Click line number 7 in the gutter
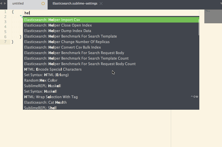The height and width of the screenshot is (147, 222). (x=5, y=42)
